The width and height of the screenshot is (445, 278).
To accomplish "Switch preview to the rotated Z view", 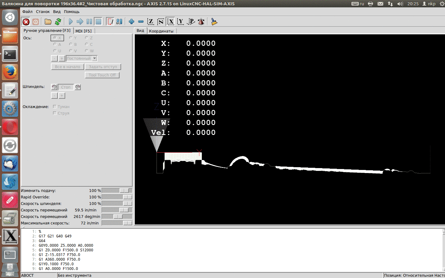I will 161,22.
